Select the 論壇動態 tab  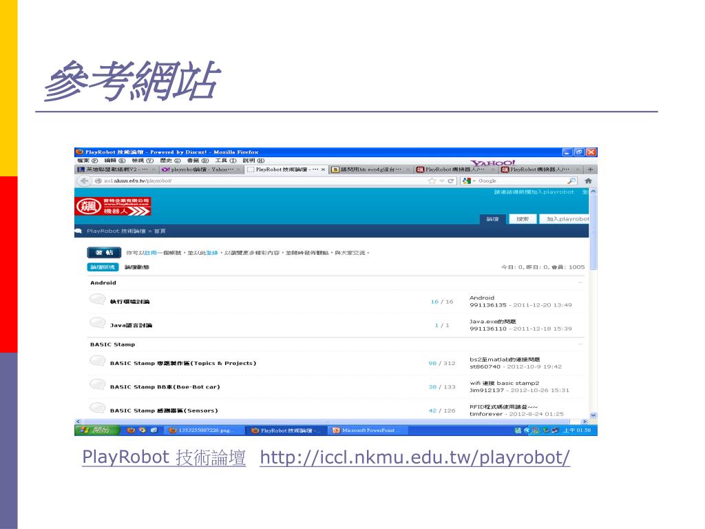coord(137,267)
